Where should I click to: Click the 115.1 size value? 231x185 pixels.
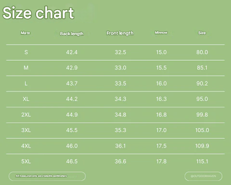click(202, 161)
